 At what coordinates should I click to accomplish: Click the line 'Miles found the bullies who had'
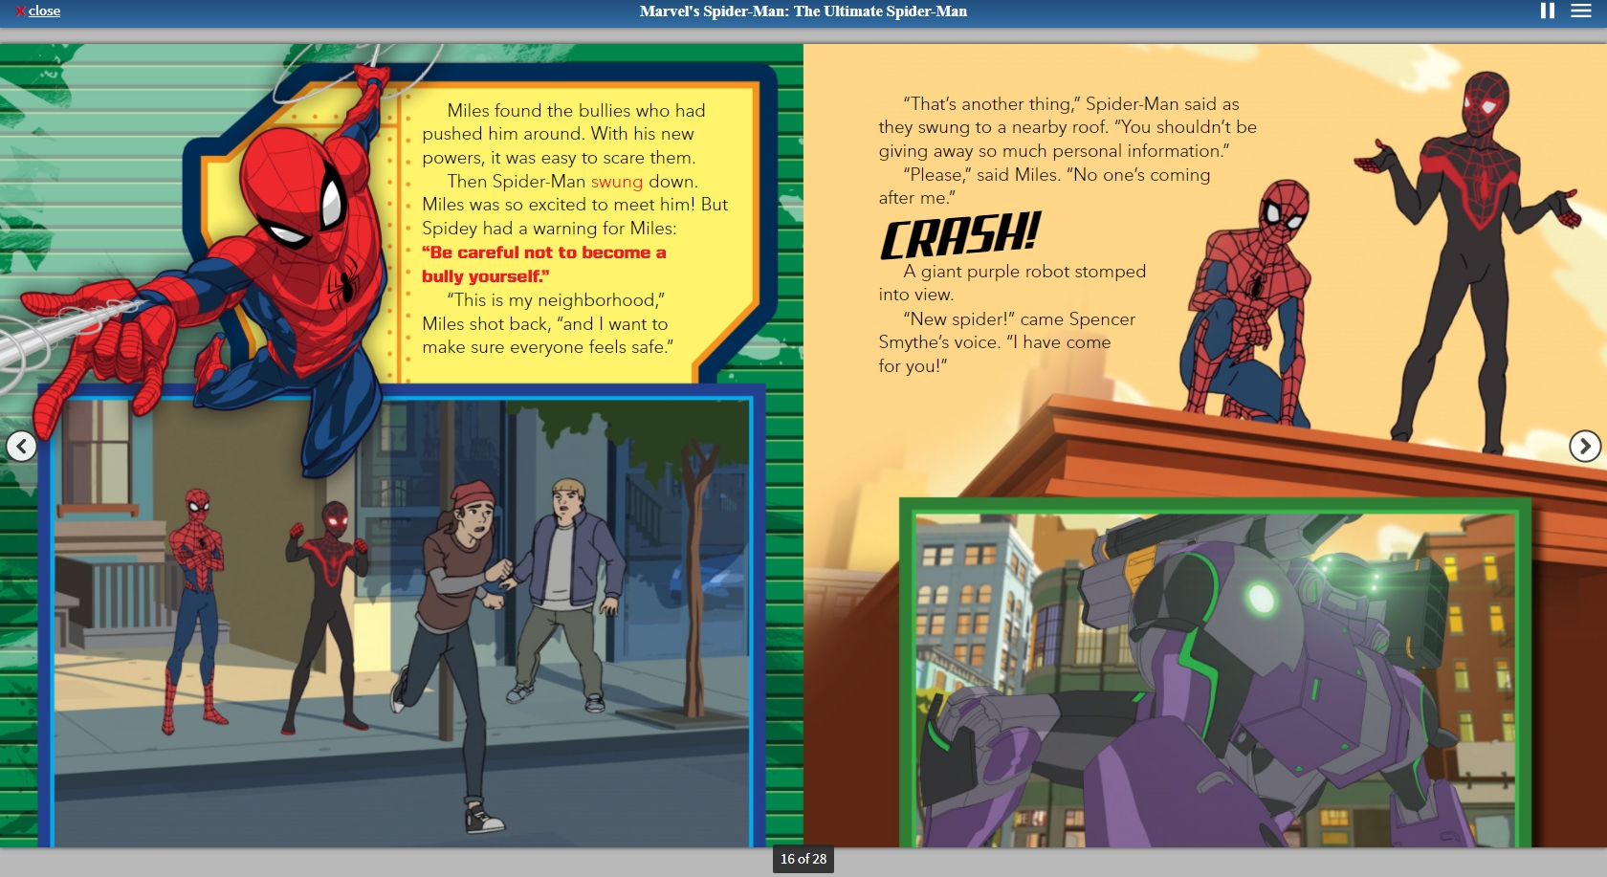tap(576, 111)
